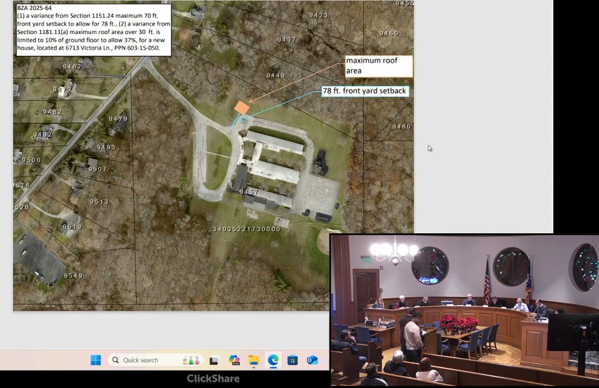This screenshot has height=388, width=599.
Task: Select the 9449 address label
Action: [x=276, y=76]
